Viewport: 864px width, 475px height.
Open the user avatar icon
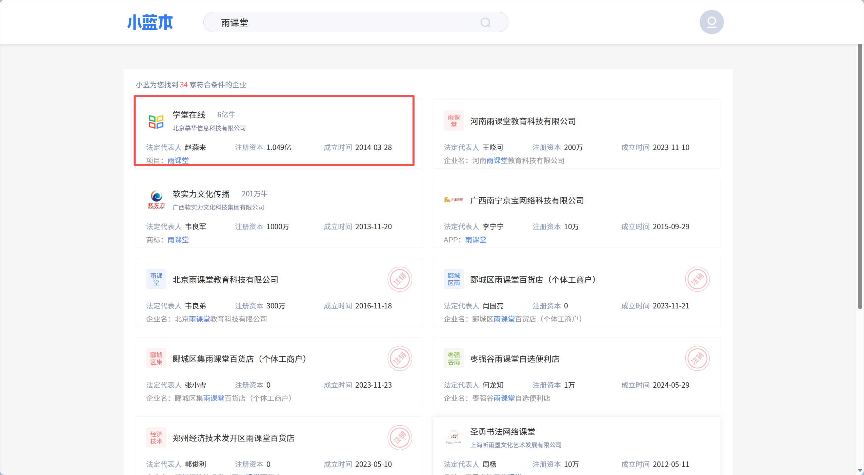711,22
